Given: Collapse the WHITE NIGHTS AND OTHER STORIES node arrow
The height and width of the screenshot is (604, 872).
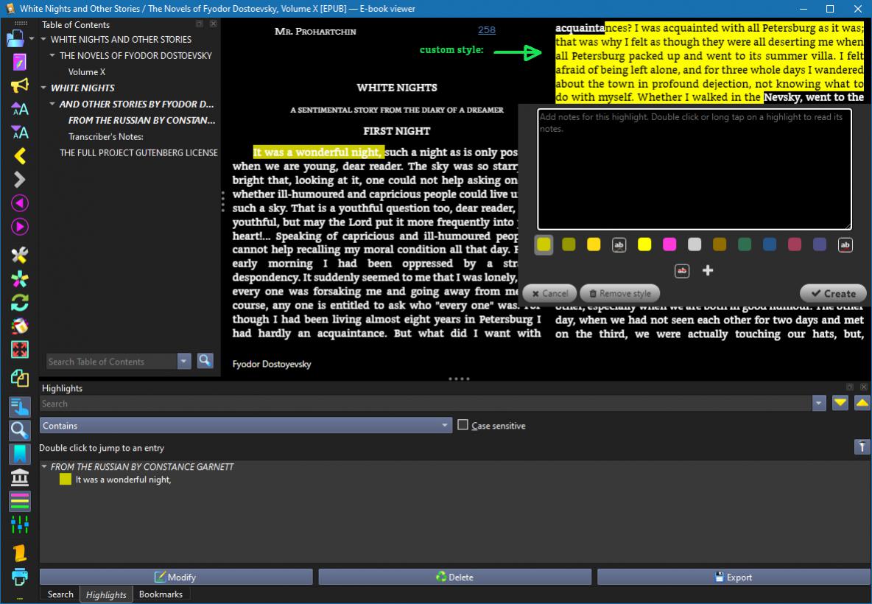Looking at the screenshot, I should coord(44,40).
